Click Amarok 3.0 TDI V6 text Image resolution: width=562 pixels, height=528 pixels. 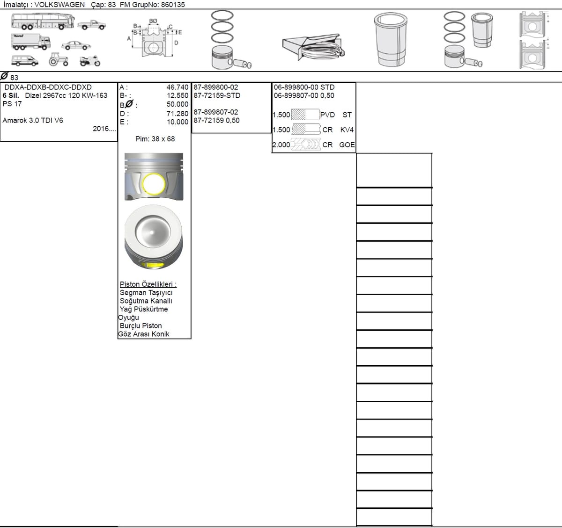click(x=33, y=120)
